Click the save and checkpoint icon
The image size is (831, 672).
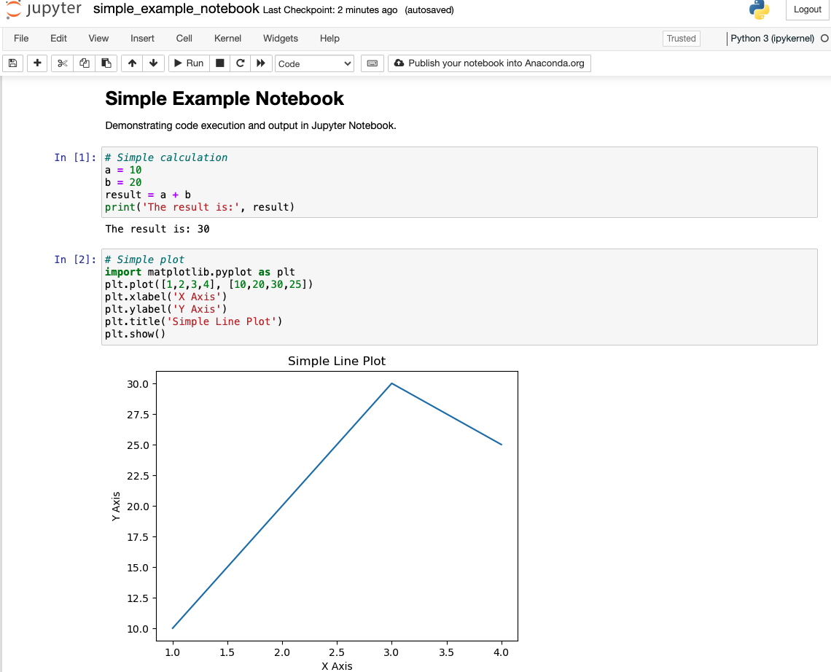[x=12, y=63]
